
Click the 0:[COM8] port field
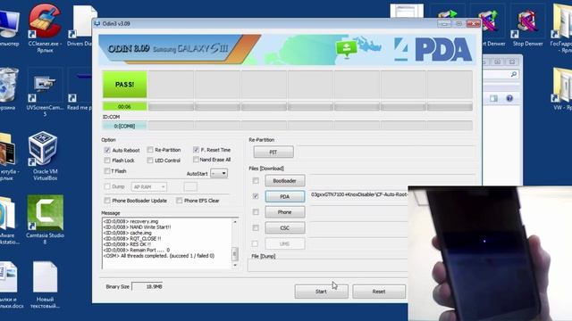[x=125, y=126]
